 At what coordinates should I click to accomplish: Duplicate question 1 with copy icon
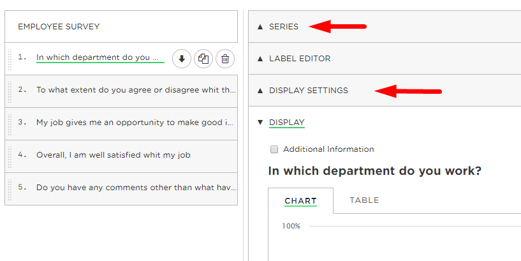[203, 59]
